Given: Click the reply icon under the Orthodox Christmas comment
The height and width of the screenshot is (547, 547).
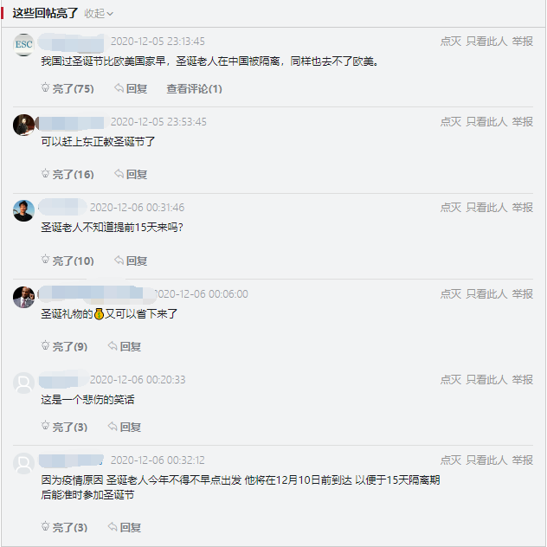Looking at the screenshot, I should pyautogui.click(x=119, y=174).
